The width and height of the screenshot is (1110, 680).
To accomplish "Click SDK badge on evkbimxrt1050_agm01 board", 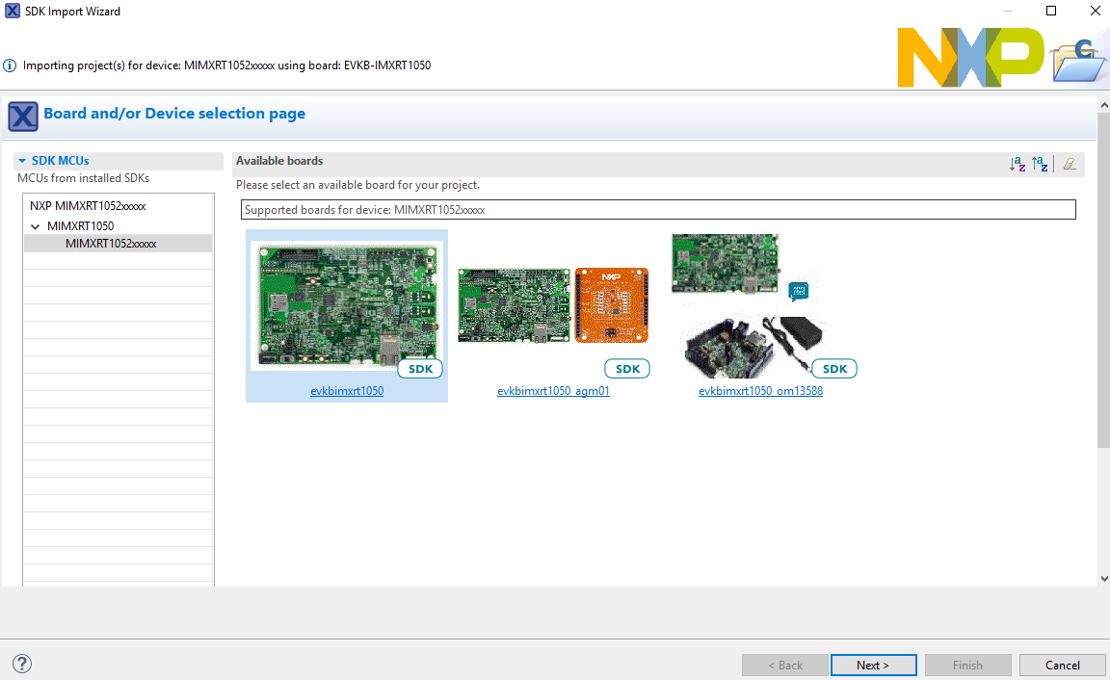I will tap(627, 369).
